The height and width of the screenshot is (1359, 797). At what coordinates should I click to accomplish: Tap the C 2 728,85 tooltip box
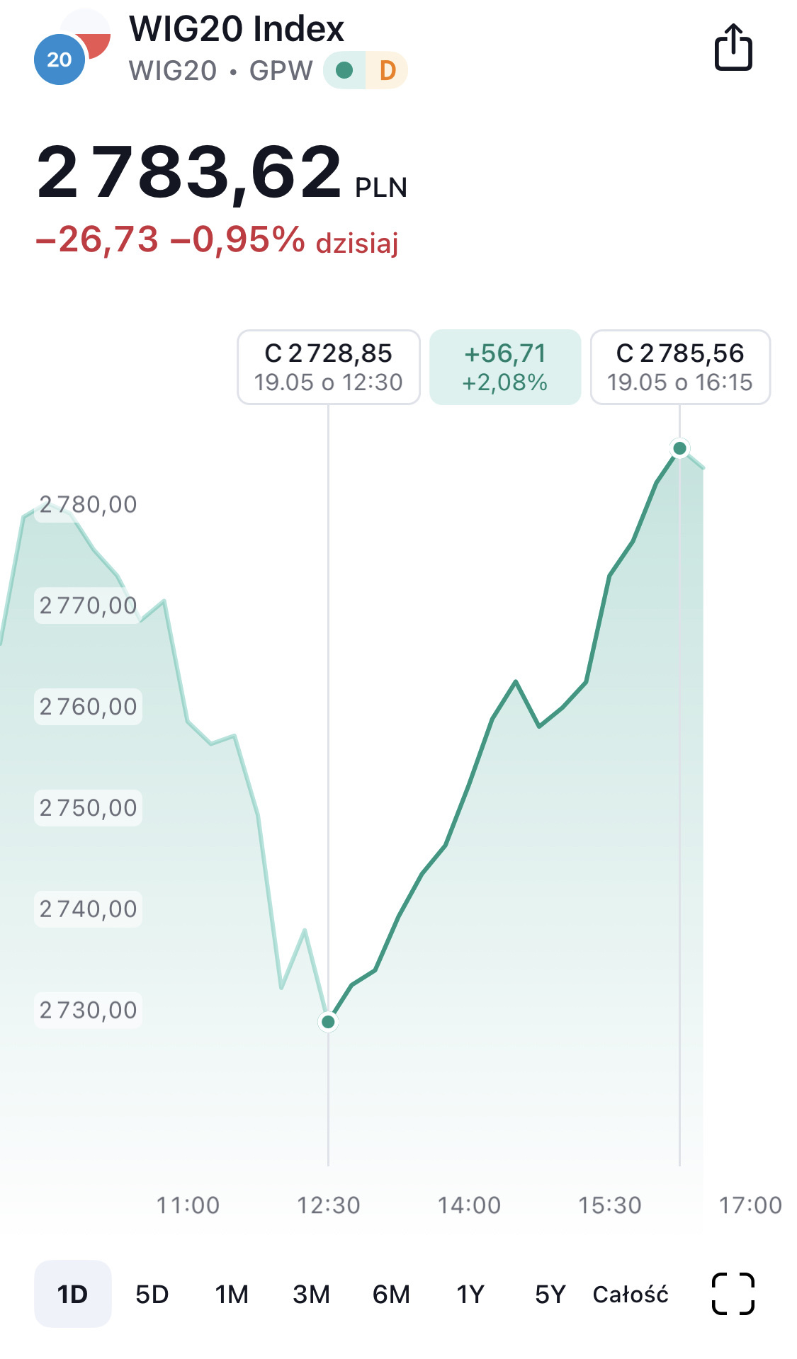tap(329, 367)
